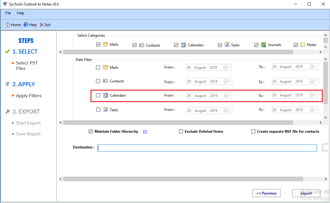330x203 pixels.
Task: Click the Date Filter scroll down arrow
Action: coord(325,118)
